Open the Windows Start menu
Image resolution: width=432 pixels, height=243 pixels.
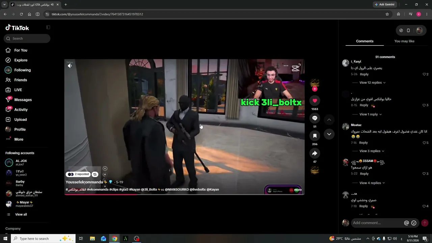click(5, 239)
